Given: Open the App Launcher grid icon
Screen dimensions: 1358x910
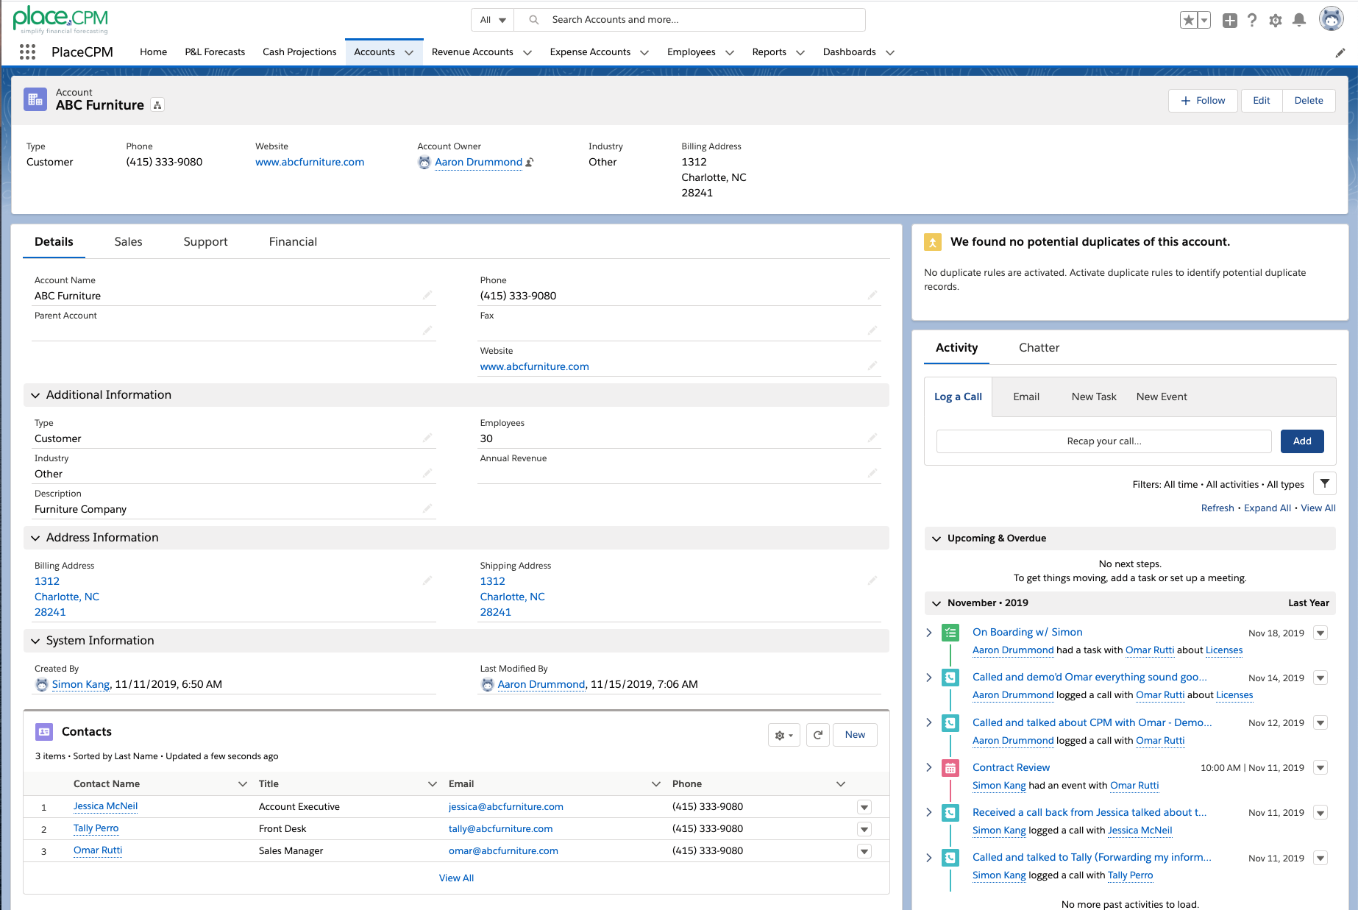Looking at the screenshot, I should pos(27,51).
